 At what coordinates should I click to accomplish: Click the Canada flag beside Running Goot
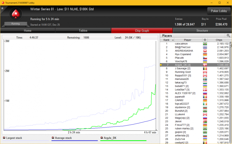tap(205, 72)
